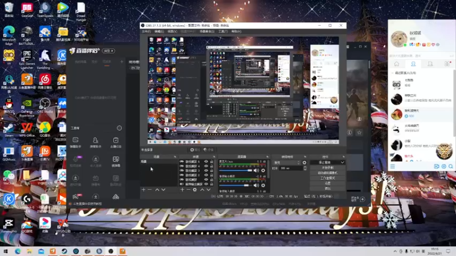Mute the second mixer channel's speaker icon
456x256 pixels.
click(256, 185)
